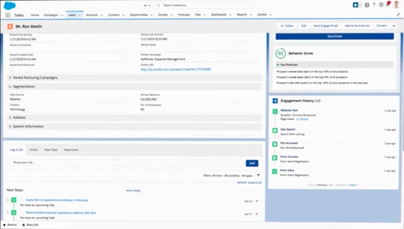The width and height of the screenshot is (404, 229).
Task: Open the Favorites star icon
Action: 356,5
